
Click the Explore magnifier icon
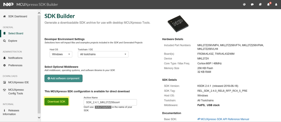click(5, 41)
